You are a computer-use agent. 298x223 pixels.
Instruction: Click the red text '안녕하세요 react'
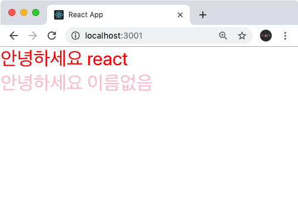tap(64, 59)
